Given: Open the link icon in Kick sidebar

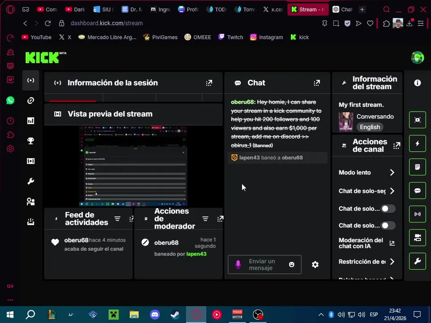Looking at the screenshot, I should pos(31,100).
